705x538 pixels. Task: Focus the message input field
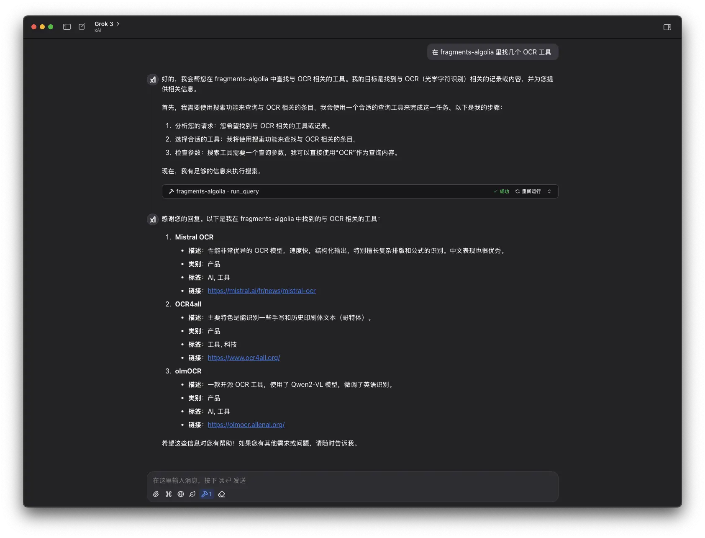tap(352, 480)
